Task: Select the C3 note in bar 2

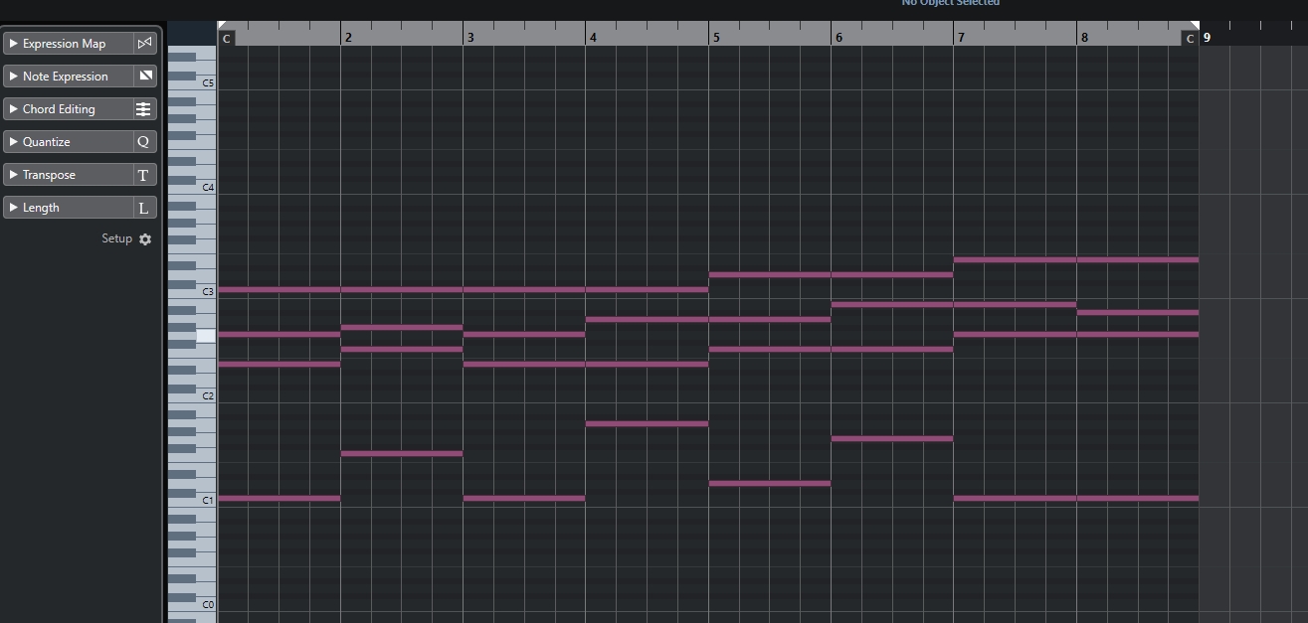Action: click(x=402, y=289)
